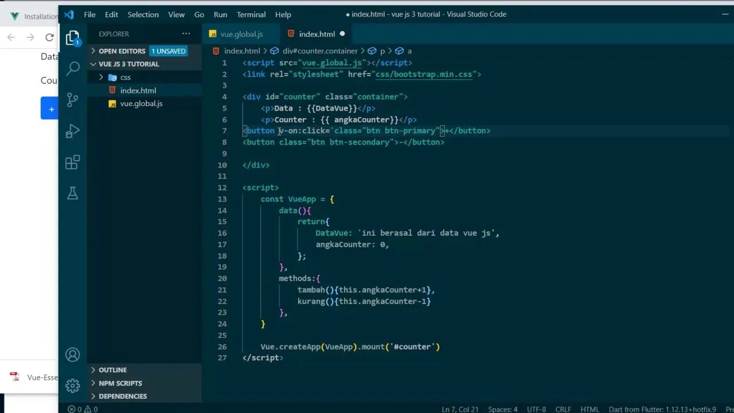The image size is (734, 413).
Task: Click the blue plus button in browser page
Action: pos(50,108)
